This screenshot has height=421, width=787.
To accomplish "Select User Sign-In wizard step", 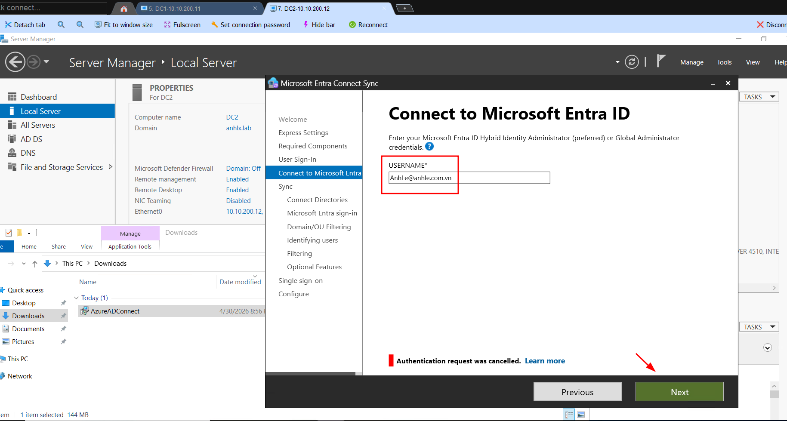I will pos(297,160).
